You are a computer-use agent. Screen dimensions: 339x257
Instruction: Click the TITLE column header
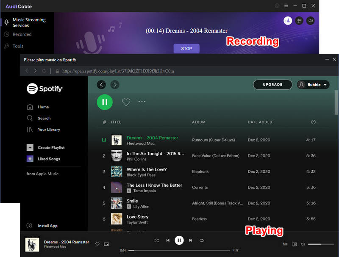(116, 122)
